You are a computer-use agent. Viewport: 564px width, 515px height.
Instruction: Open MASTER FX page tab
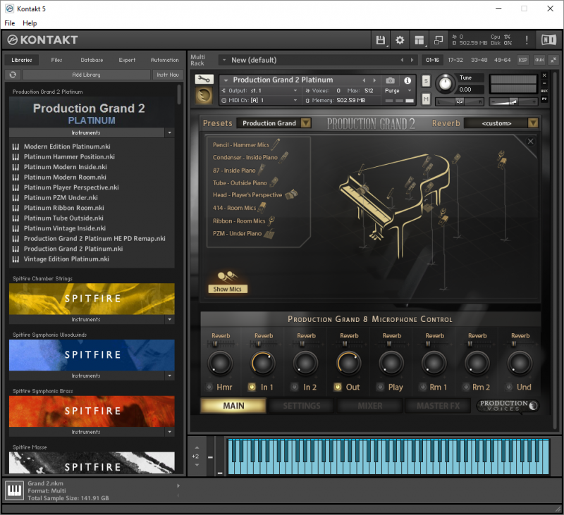coord(438,406)
